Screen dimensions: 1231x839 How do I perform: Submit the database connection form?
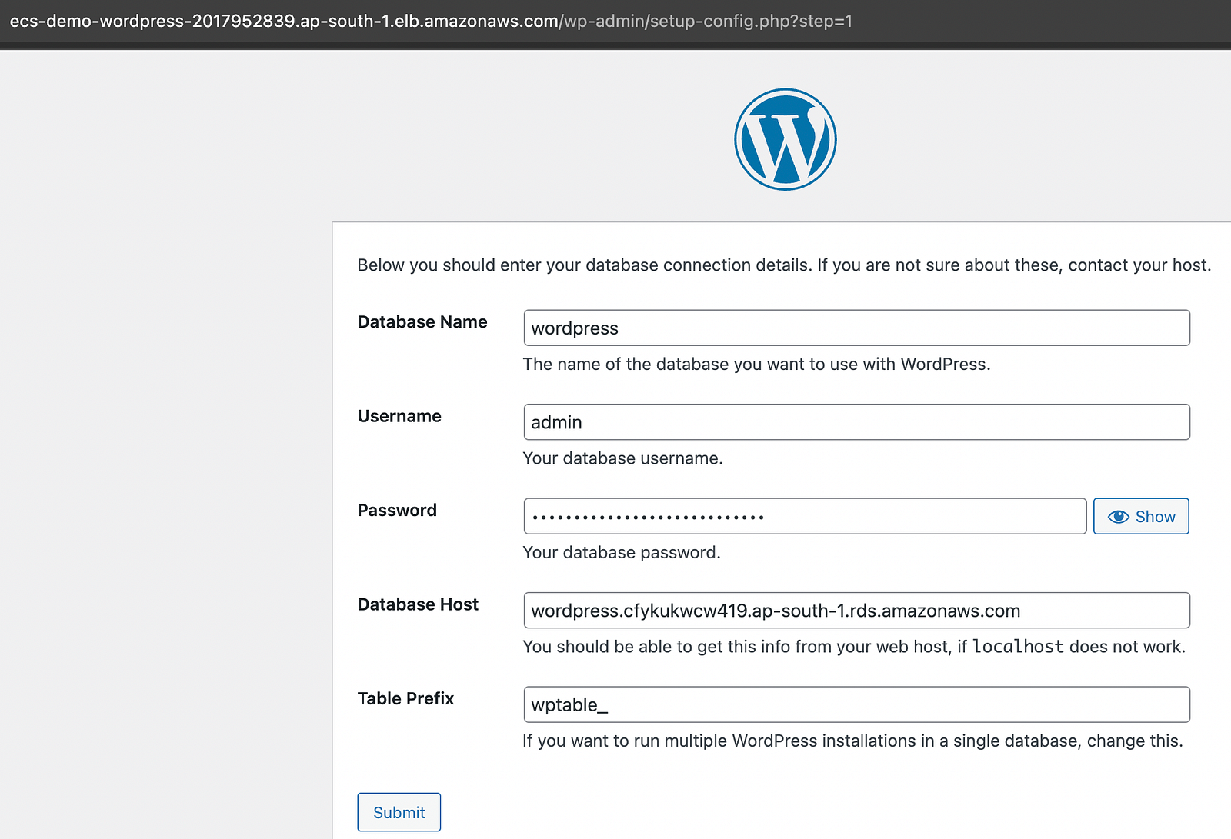click(x=399, y=812)
